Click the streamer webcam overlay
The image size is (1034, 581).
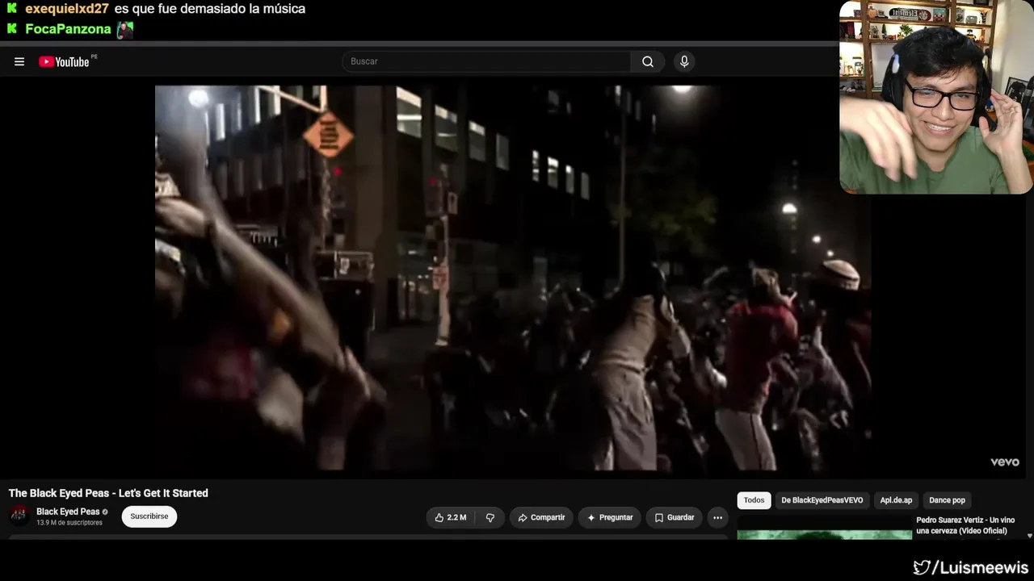tap(936, 98)
